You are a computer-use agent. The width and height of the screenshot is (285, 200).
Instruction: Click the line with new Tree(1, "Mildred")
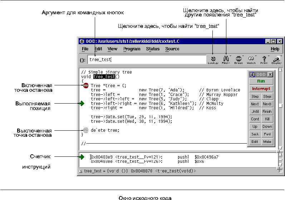point(153,108)
